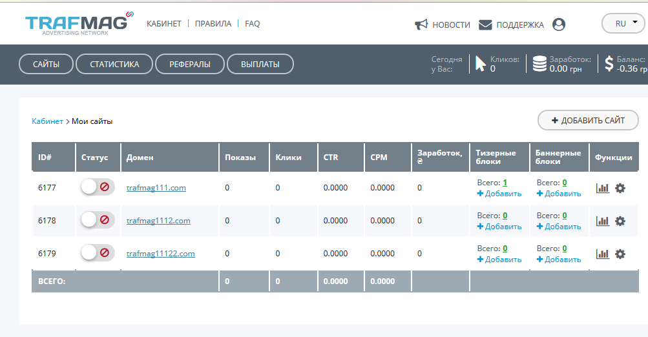Go to the Выплаты section
The image size is (648, 337).
pyautogui.click(x=260, y=64)
